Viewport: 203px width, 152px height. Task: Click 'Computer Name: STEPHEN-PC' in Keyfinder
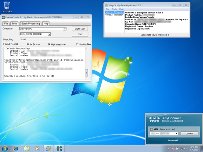click(x=141, y=24)
